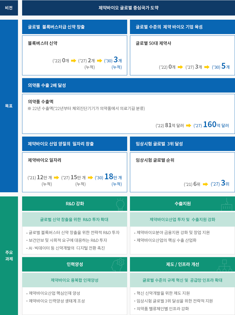Click the yellow arrow before ('30) 5개
Image resolution: width=235 pixels, height=315 pixels.
pyautogui.click(x=207, y=67)
